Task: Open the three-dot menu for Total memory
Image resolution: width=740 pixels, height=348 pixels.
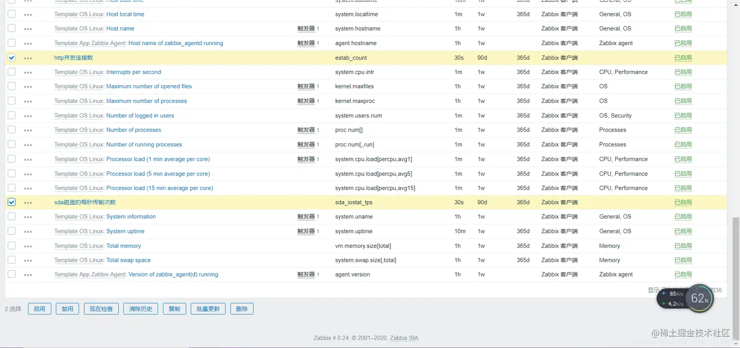Action: (x=28, y=246)
